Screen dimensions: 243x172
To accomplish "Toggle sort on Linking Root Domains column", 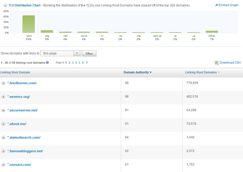I will [202, 72].
